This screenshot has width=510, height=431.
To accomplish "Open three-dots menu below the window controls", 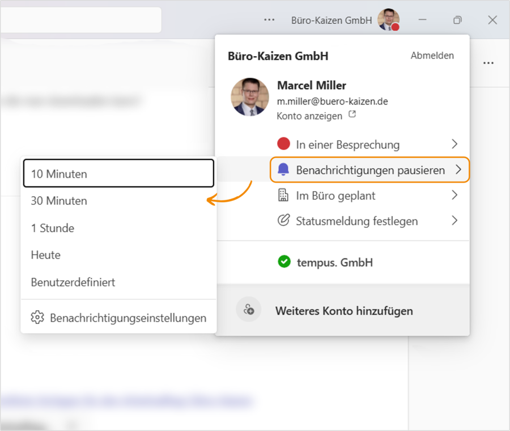I will [488, 63].
